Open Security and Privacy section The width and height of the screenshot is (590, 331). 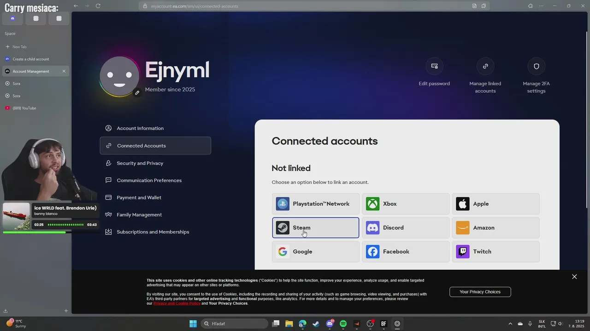155,163
